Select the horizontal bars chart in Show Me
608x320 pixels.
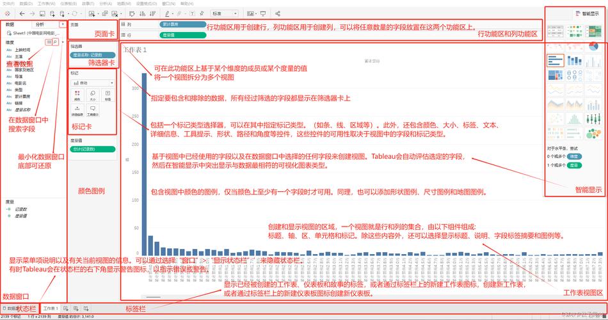pyautogui.click(x=556, y=61)
